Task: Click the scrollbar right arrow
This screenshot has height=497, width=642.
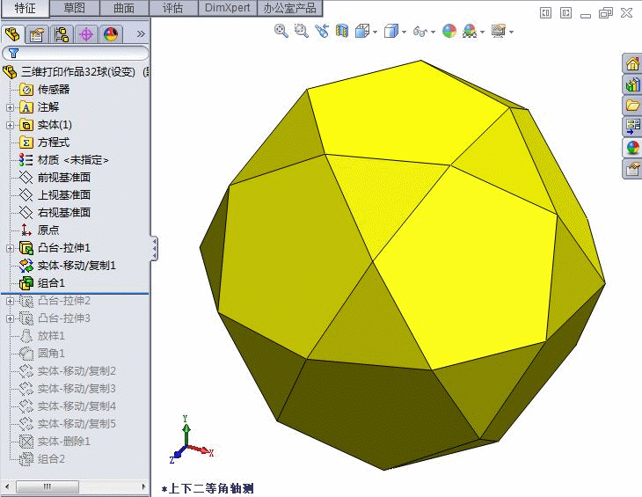Action: pyautogui.click(x=143, y=486)
